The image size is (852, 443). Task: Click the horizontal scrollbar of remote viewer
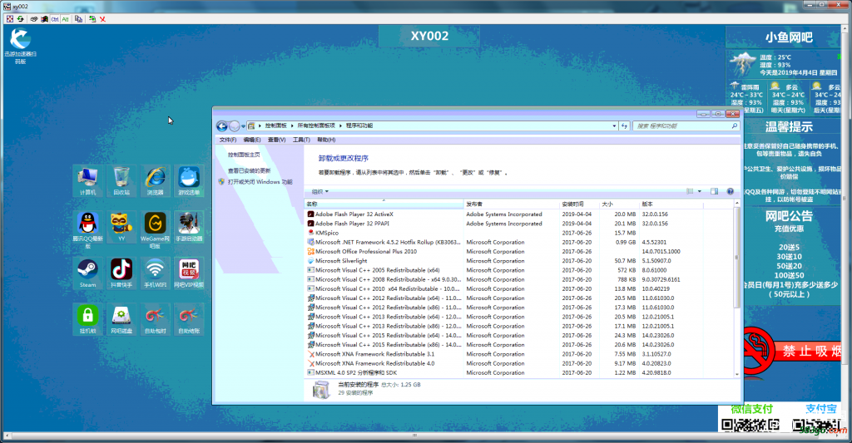(x=414, y=436)
